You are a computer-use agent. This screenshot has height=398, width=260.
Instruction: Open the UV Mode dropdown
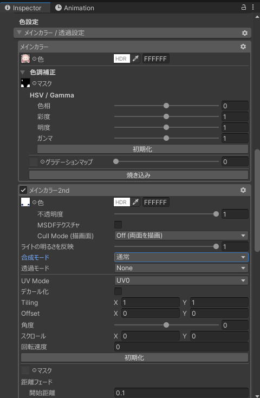(x=181, y=280)
